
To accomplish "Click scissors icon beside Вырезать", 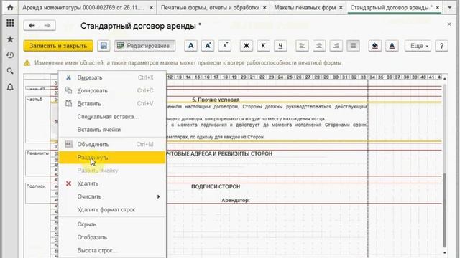I will click(x=68, y=77).
